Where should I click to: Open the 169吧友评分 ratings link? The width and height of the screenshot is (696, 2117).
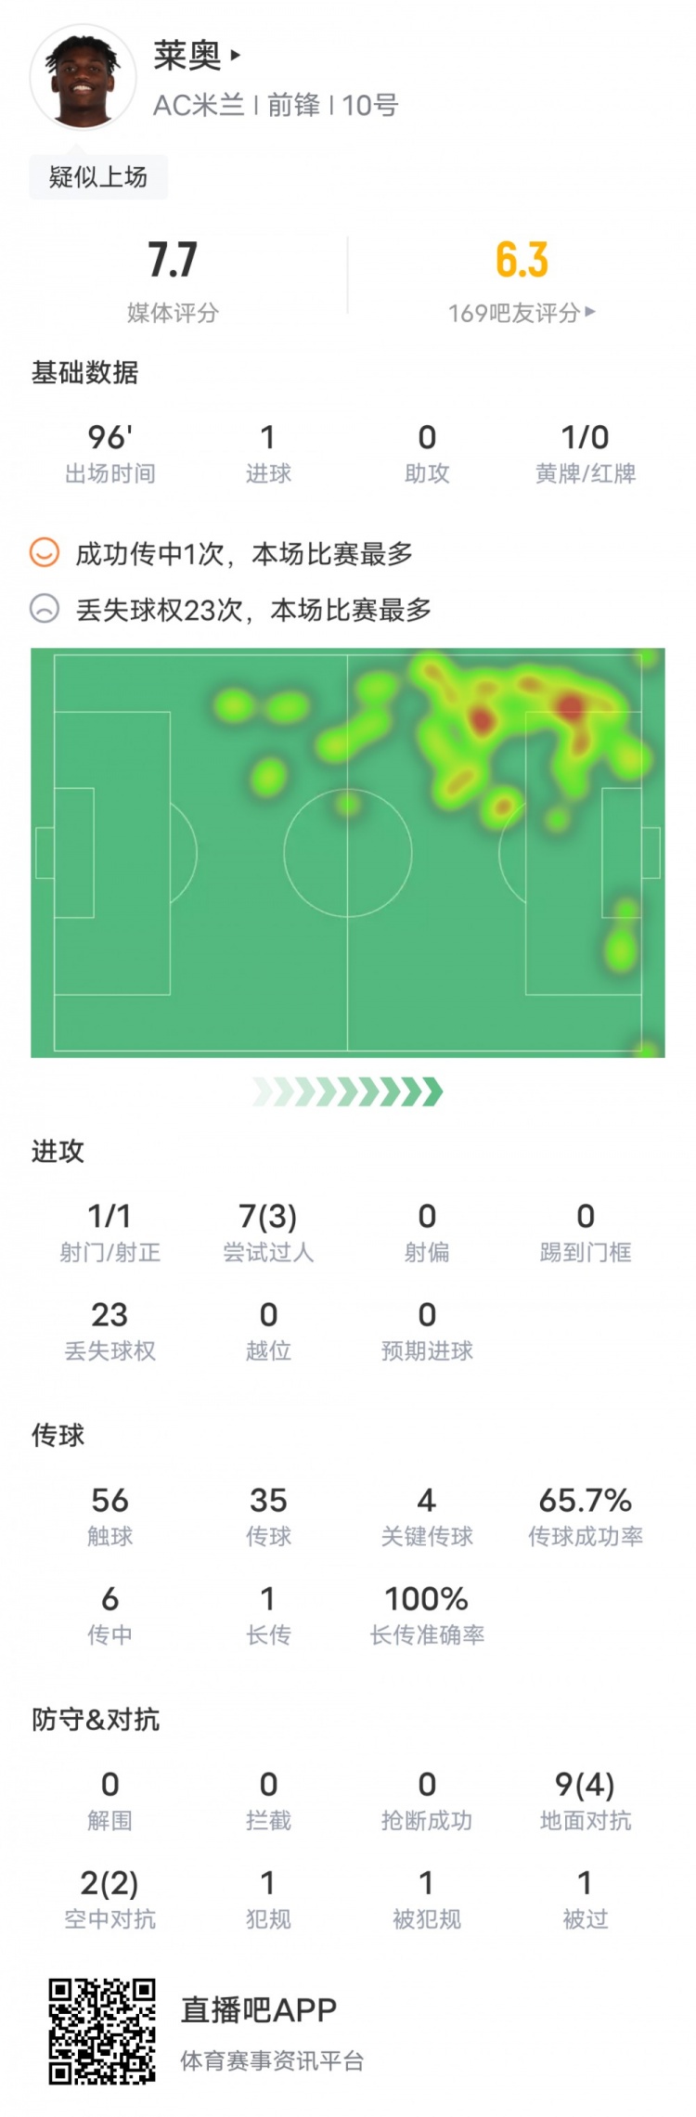coord(522,314)
